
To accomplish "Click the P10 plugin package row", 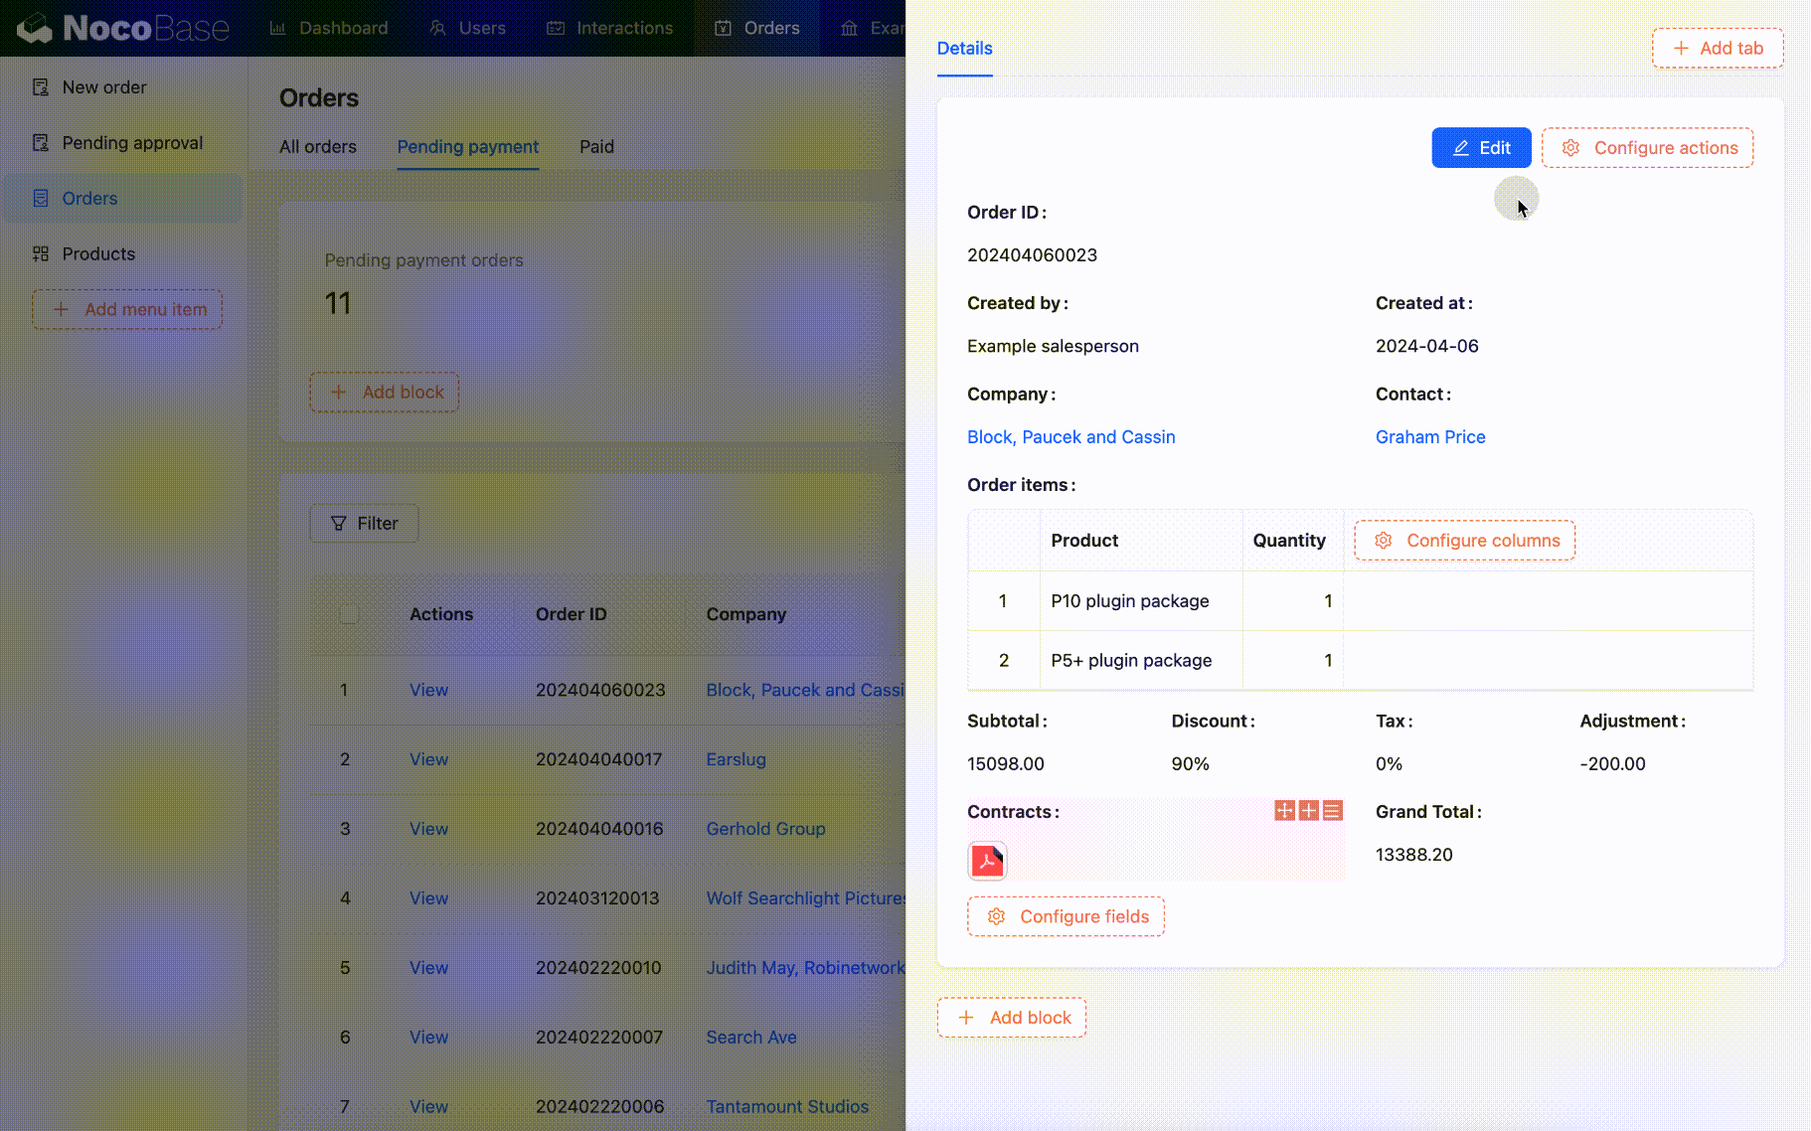I will click(1361, 601).
